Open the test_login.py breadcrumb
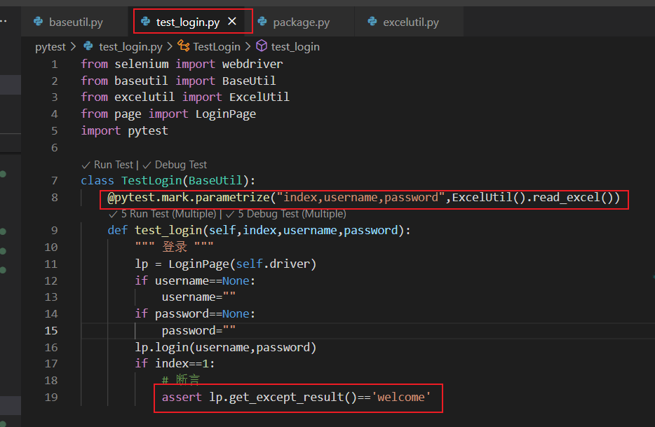 click(x=130, y=47)
